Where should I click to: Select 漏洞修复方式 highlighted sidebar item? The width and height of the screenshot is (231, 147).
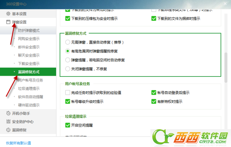click(28, 72)
